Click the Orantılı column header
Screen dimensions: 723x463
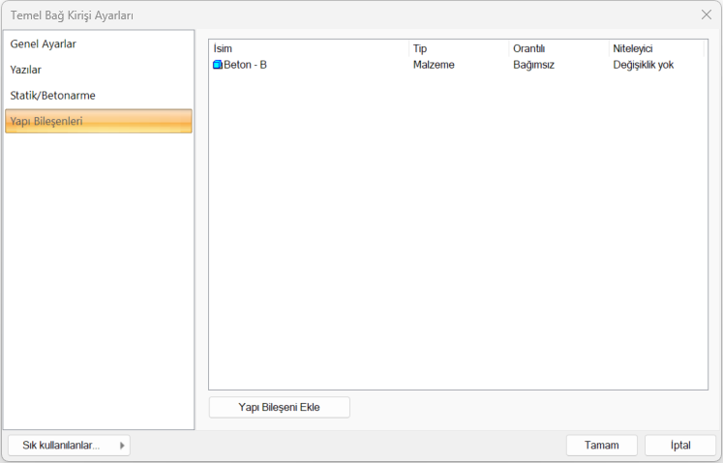click(558, 48)
